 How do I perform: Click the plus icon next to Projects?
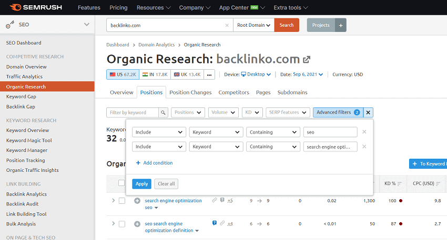pyautogui.click(x=341, y=25)
